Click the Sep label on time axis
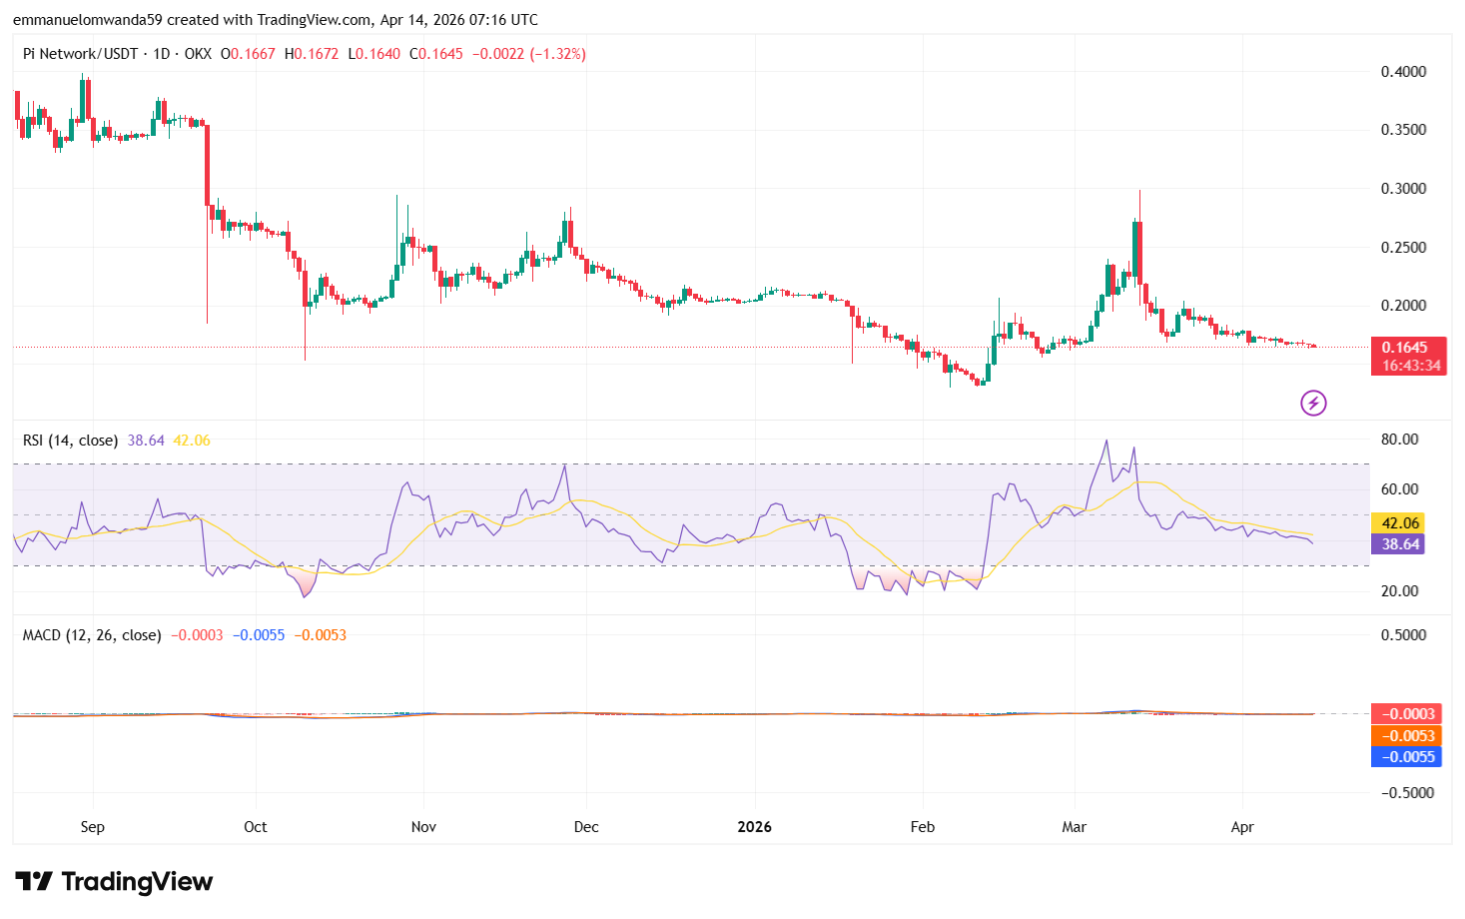Image resolution: width=1465 pixels, height=919 pixels. pos(92,827)
